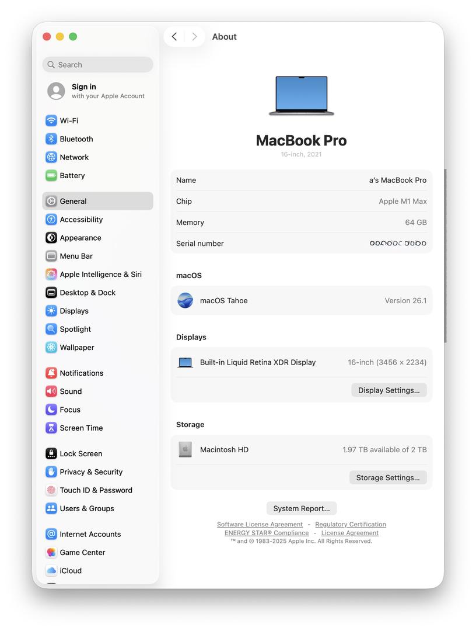Click the Display Settings button
The width and height of the screenshot is (476, 631).
tap(388, 390)
